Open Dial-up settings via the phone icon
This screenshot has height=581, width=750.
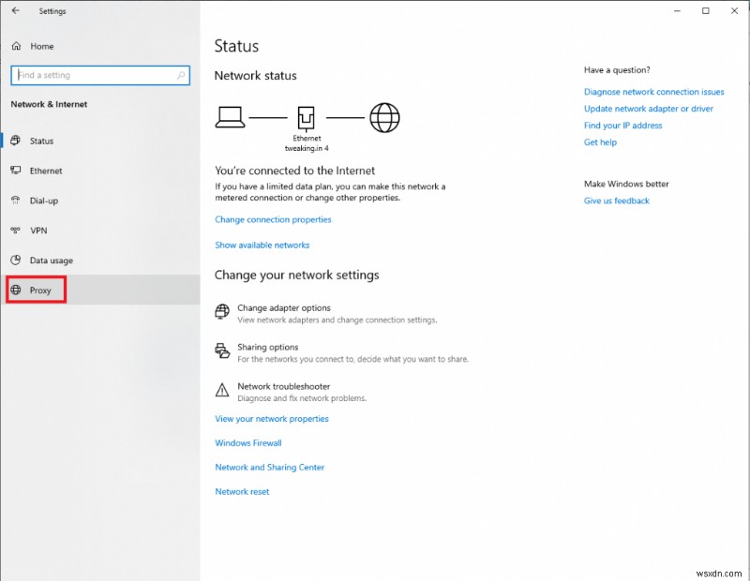point(17,201)
